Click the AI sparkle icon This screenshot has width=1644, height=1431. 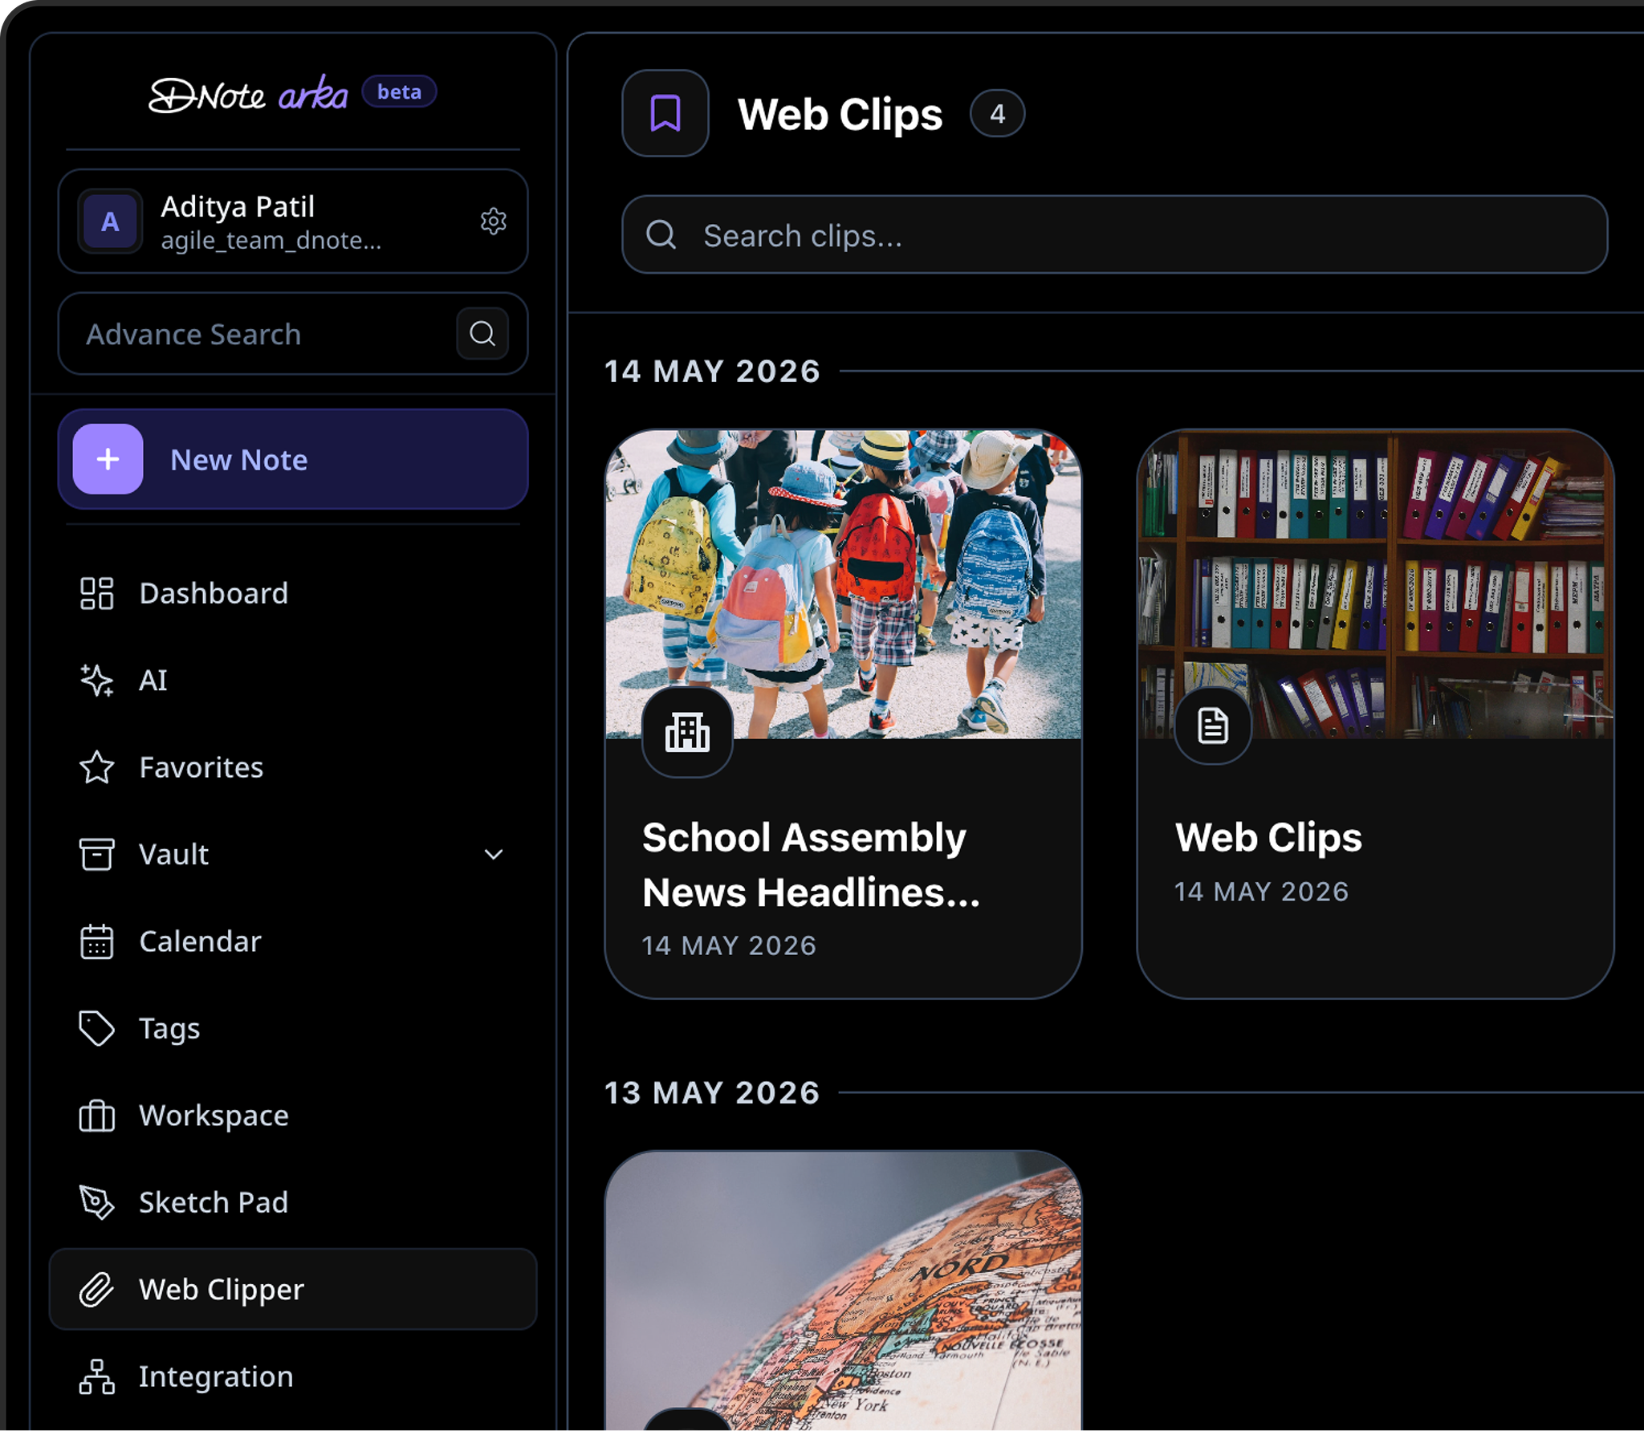[x=96, y=681]
